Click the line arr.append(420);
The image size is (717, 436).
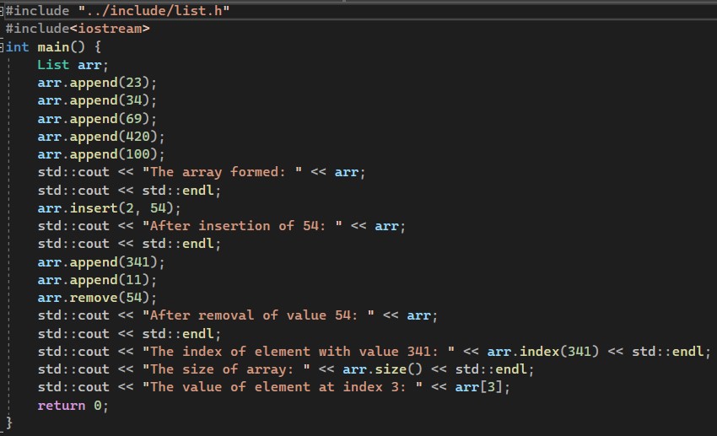[x=101, y=137]
